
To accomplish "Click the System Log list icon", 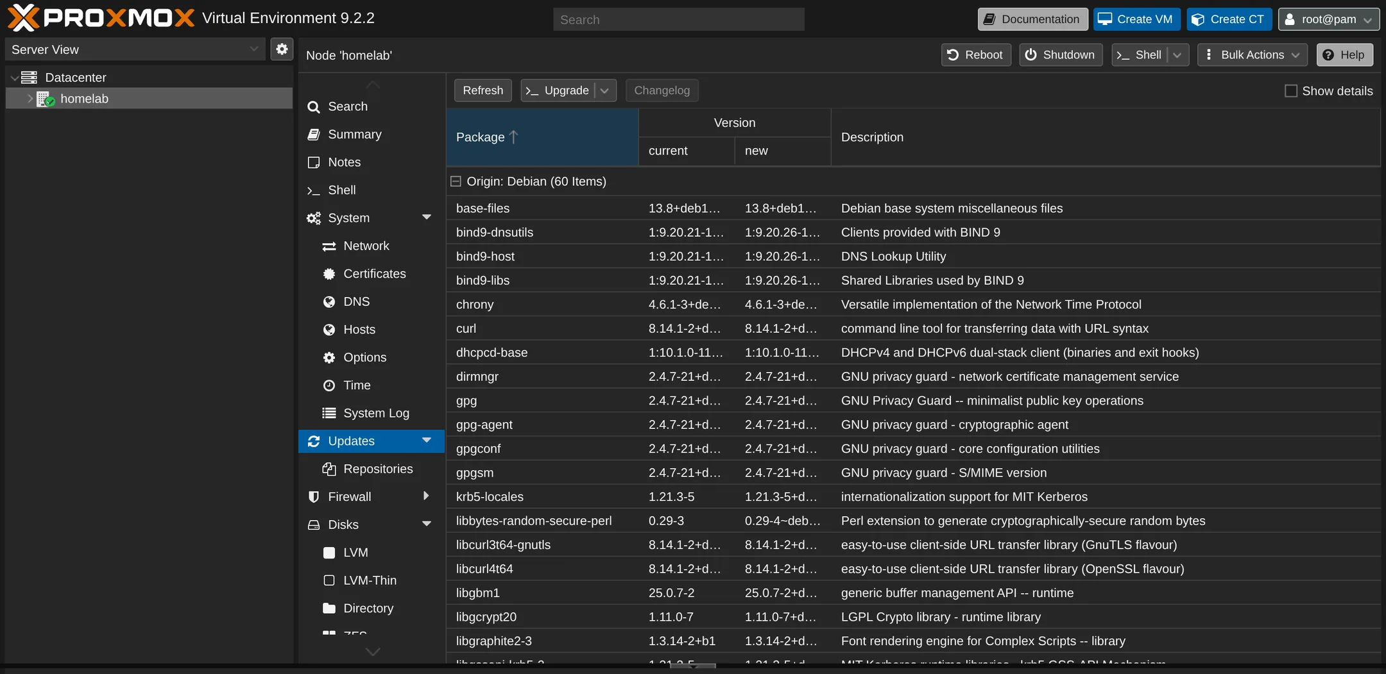I will point(329,413).
